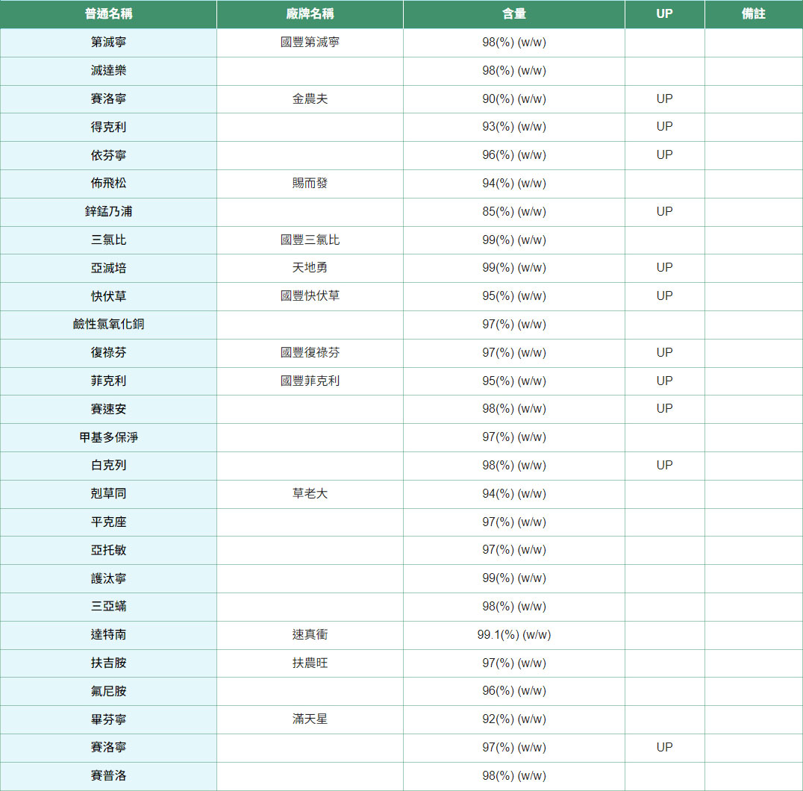Click the 廠牌名稱 column header
Screen dimensions: 803x791
pyautogui.click(x=310, y=14)
